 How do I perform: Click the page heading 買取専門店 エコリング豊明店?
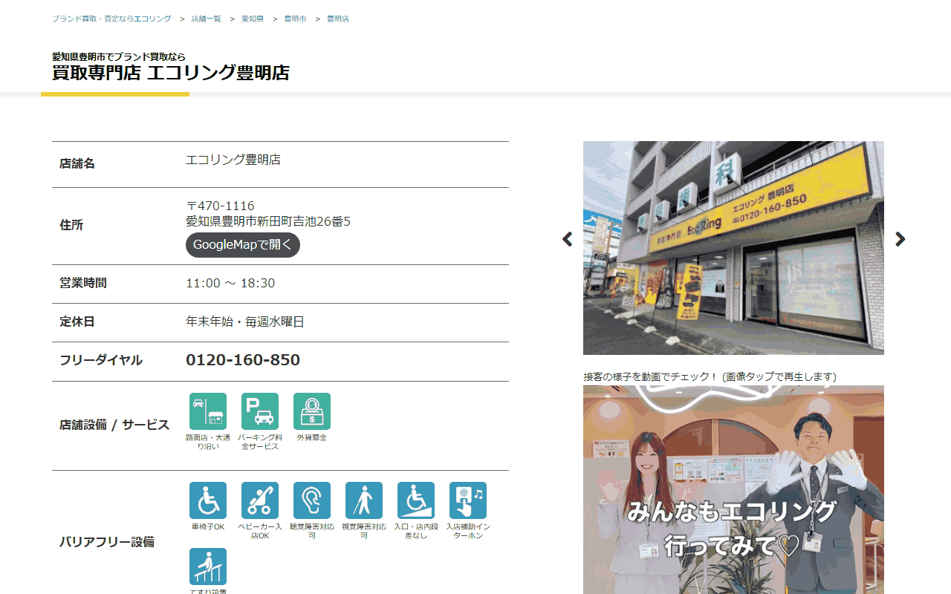coord(171,73)
